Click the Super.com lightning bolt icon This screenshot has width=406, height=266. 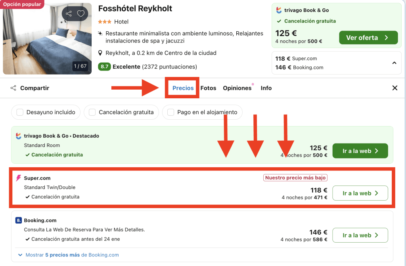click(x=18, y=178)
